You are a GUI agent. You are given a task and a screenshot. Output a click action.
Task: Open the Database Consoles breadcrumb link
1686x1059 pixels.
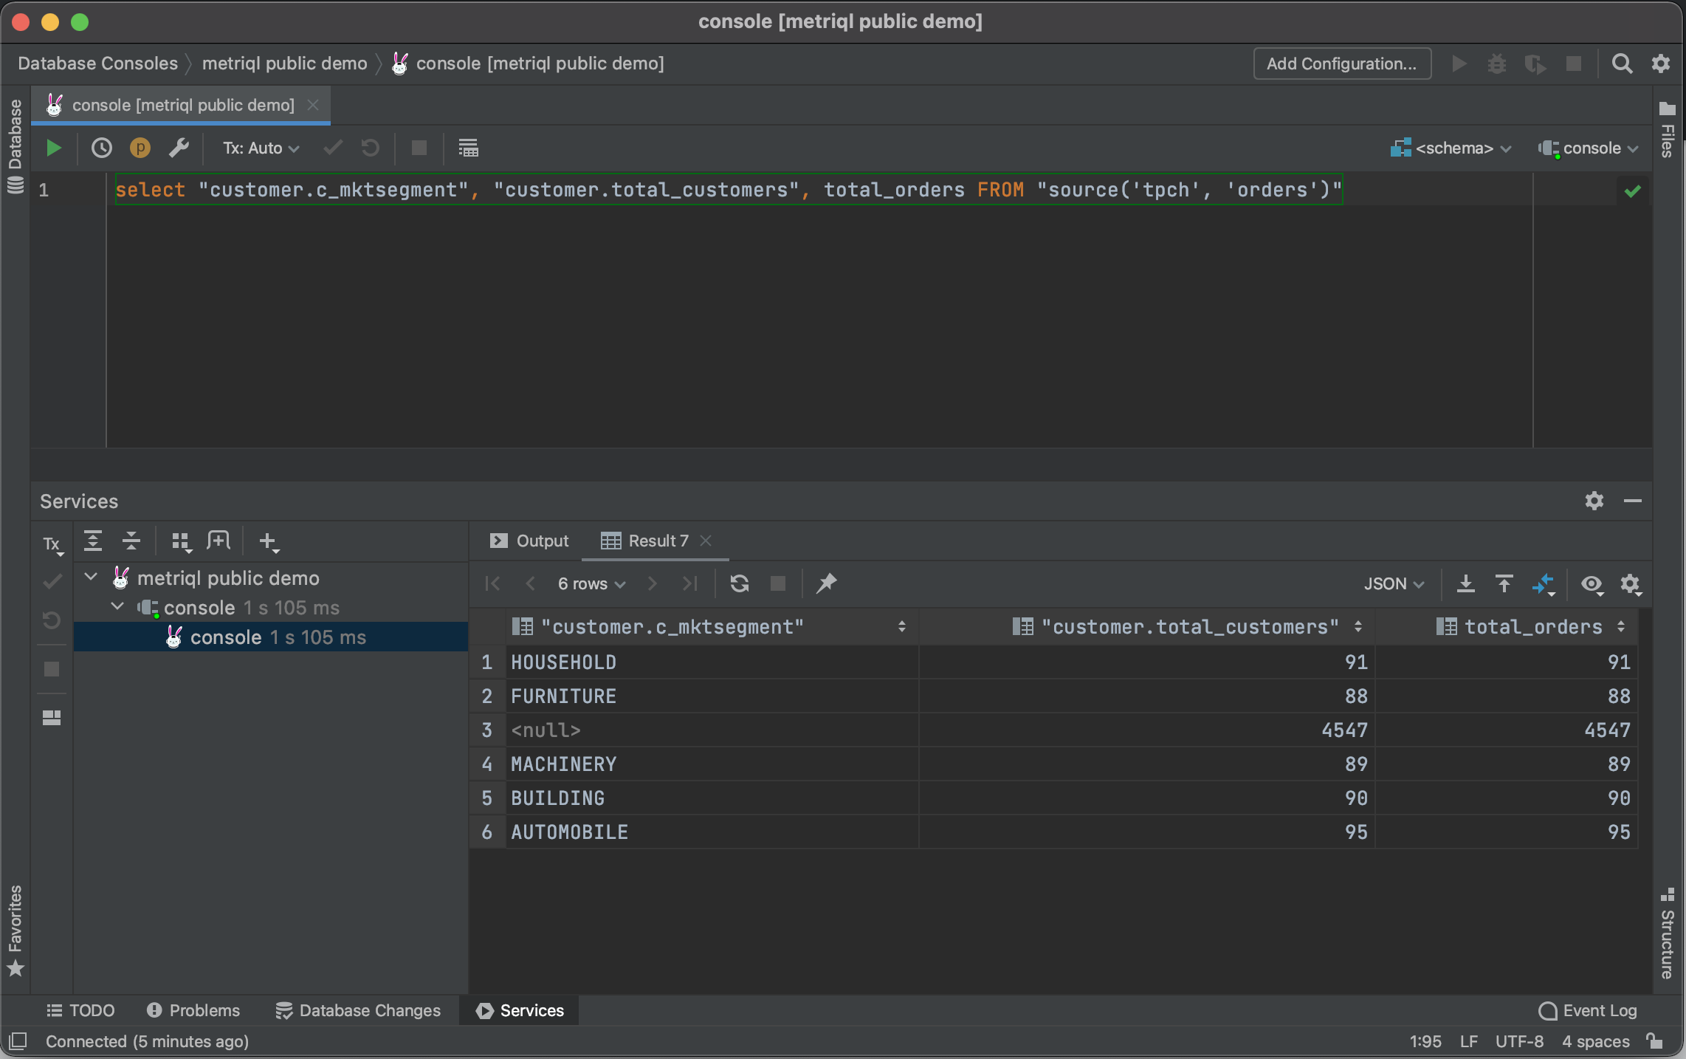97,63
